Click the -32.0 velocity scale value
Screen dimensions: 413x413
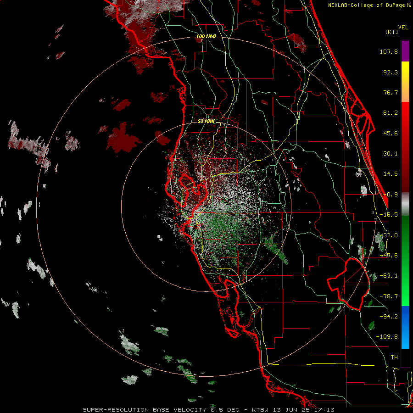click(x=389, y=235)
